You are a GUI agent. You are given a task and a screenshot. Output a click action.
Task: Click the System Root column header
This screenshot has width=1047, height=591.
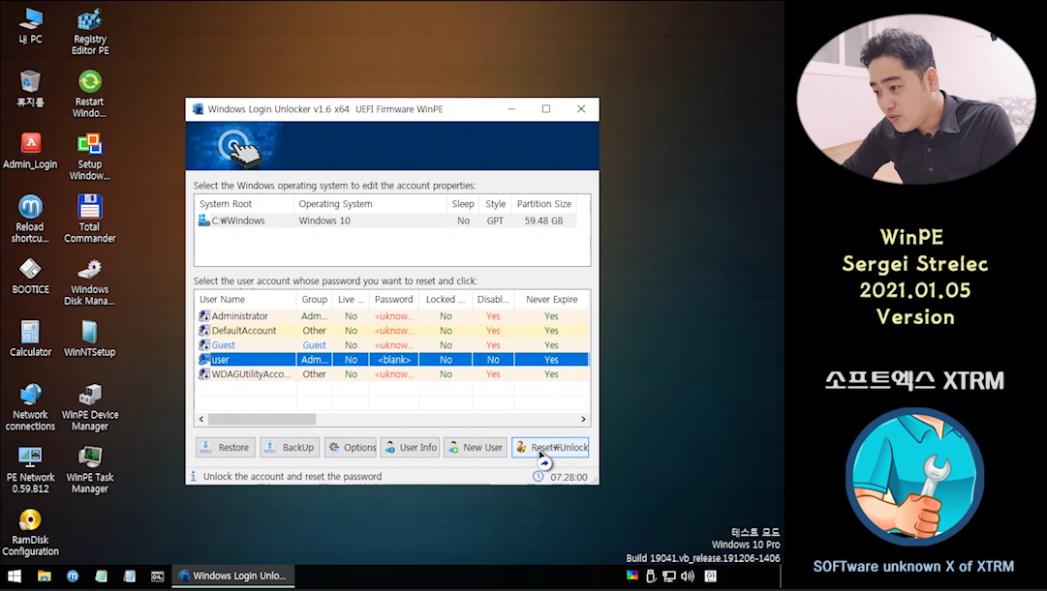click(244, 204)
